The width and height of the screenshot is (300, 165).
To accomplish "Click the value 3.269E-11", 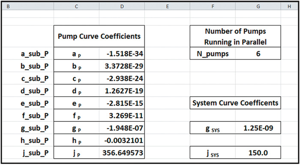I will 122,115.
